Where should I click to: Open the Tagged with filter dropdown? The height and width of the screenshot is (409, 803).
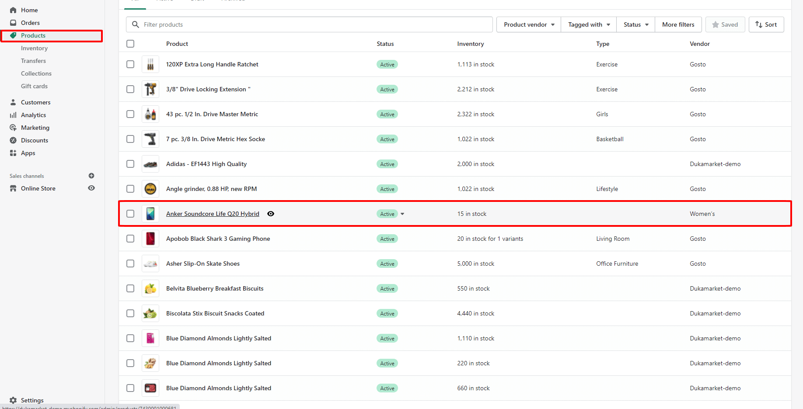click(589, 24)
